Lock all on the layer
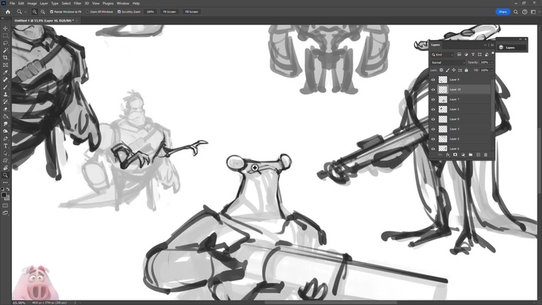 pyautogui.click(x=466, y=70)
